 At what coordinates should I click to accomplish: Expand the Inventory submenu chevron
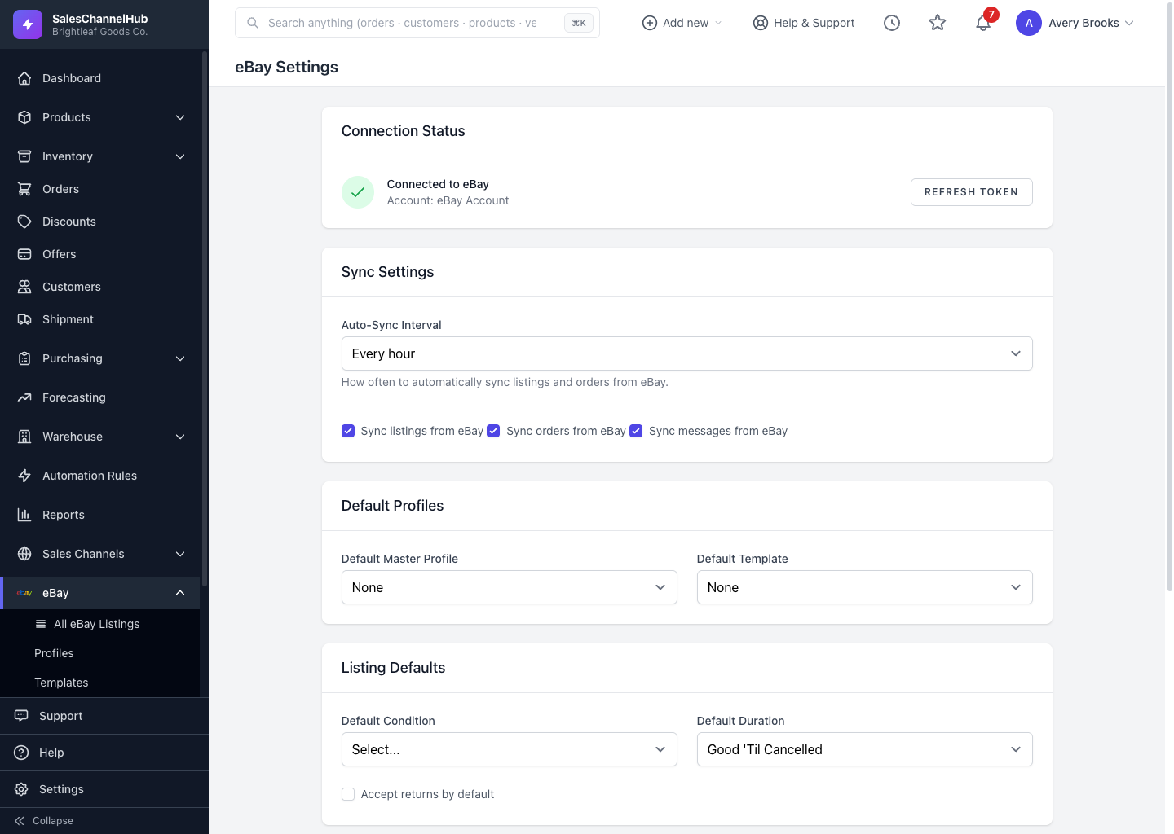(180, 156)
